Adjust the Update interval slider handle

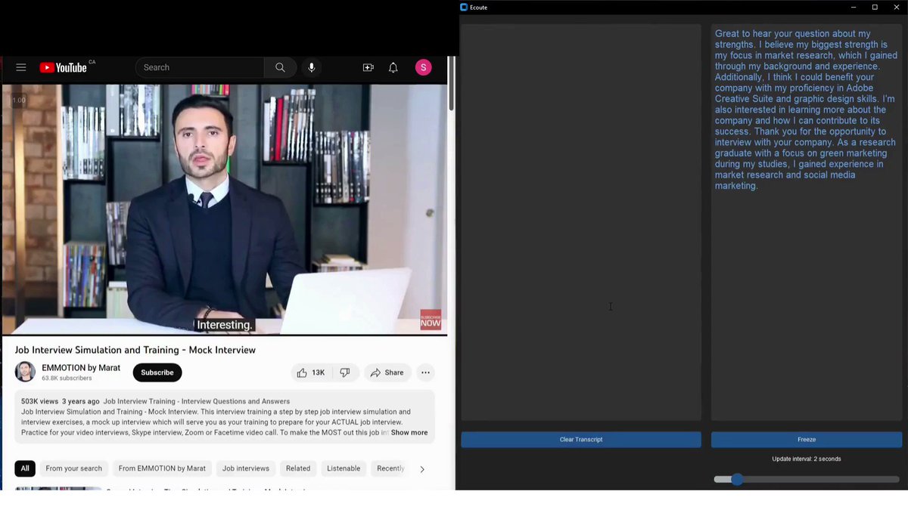737,479
